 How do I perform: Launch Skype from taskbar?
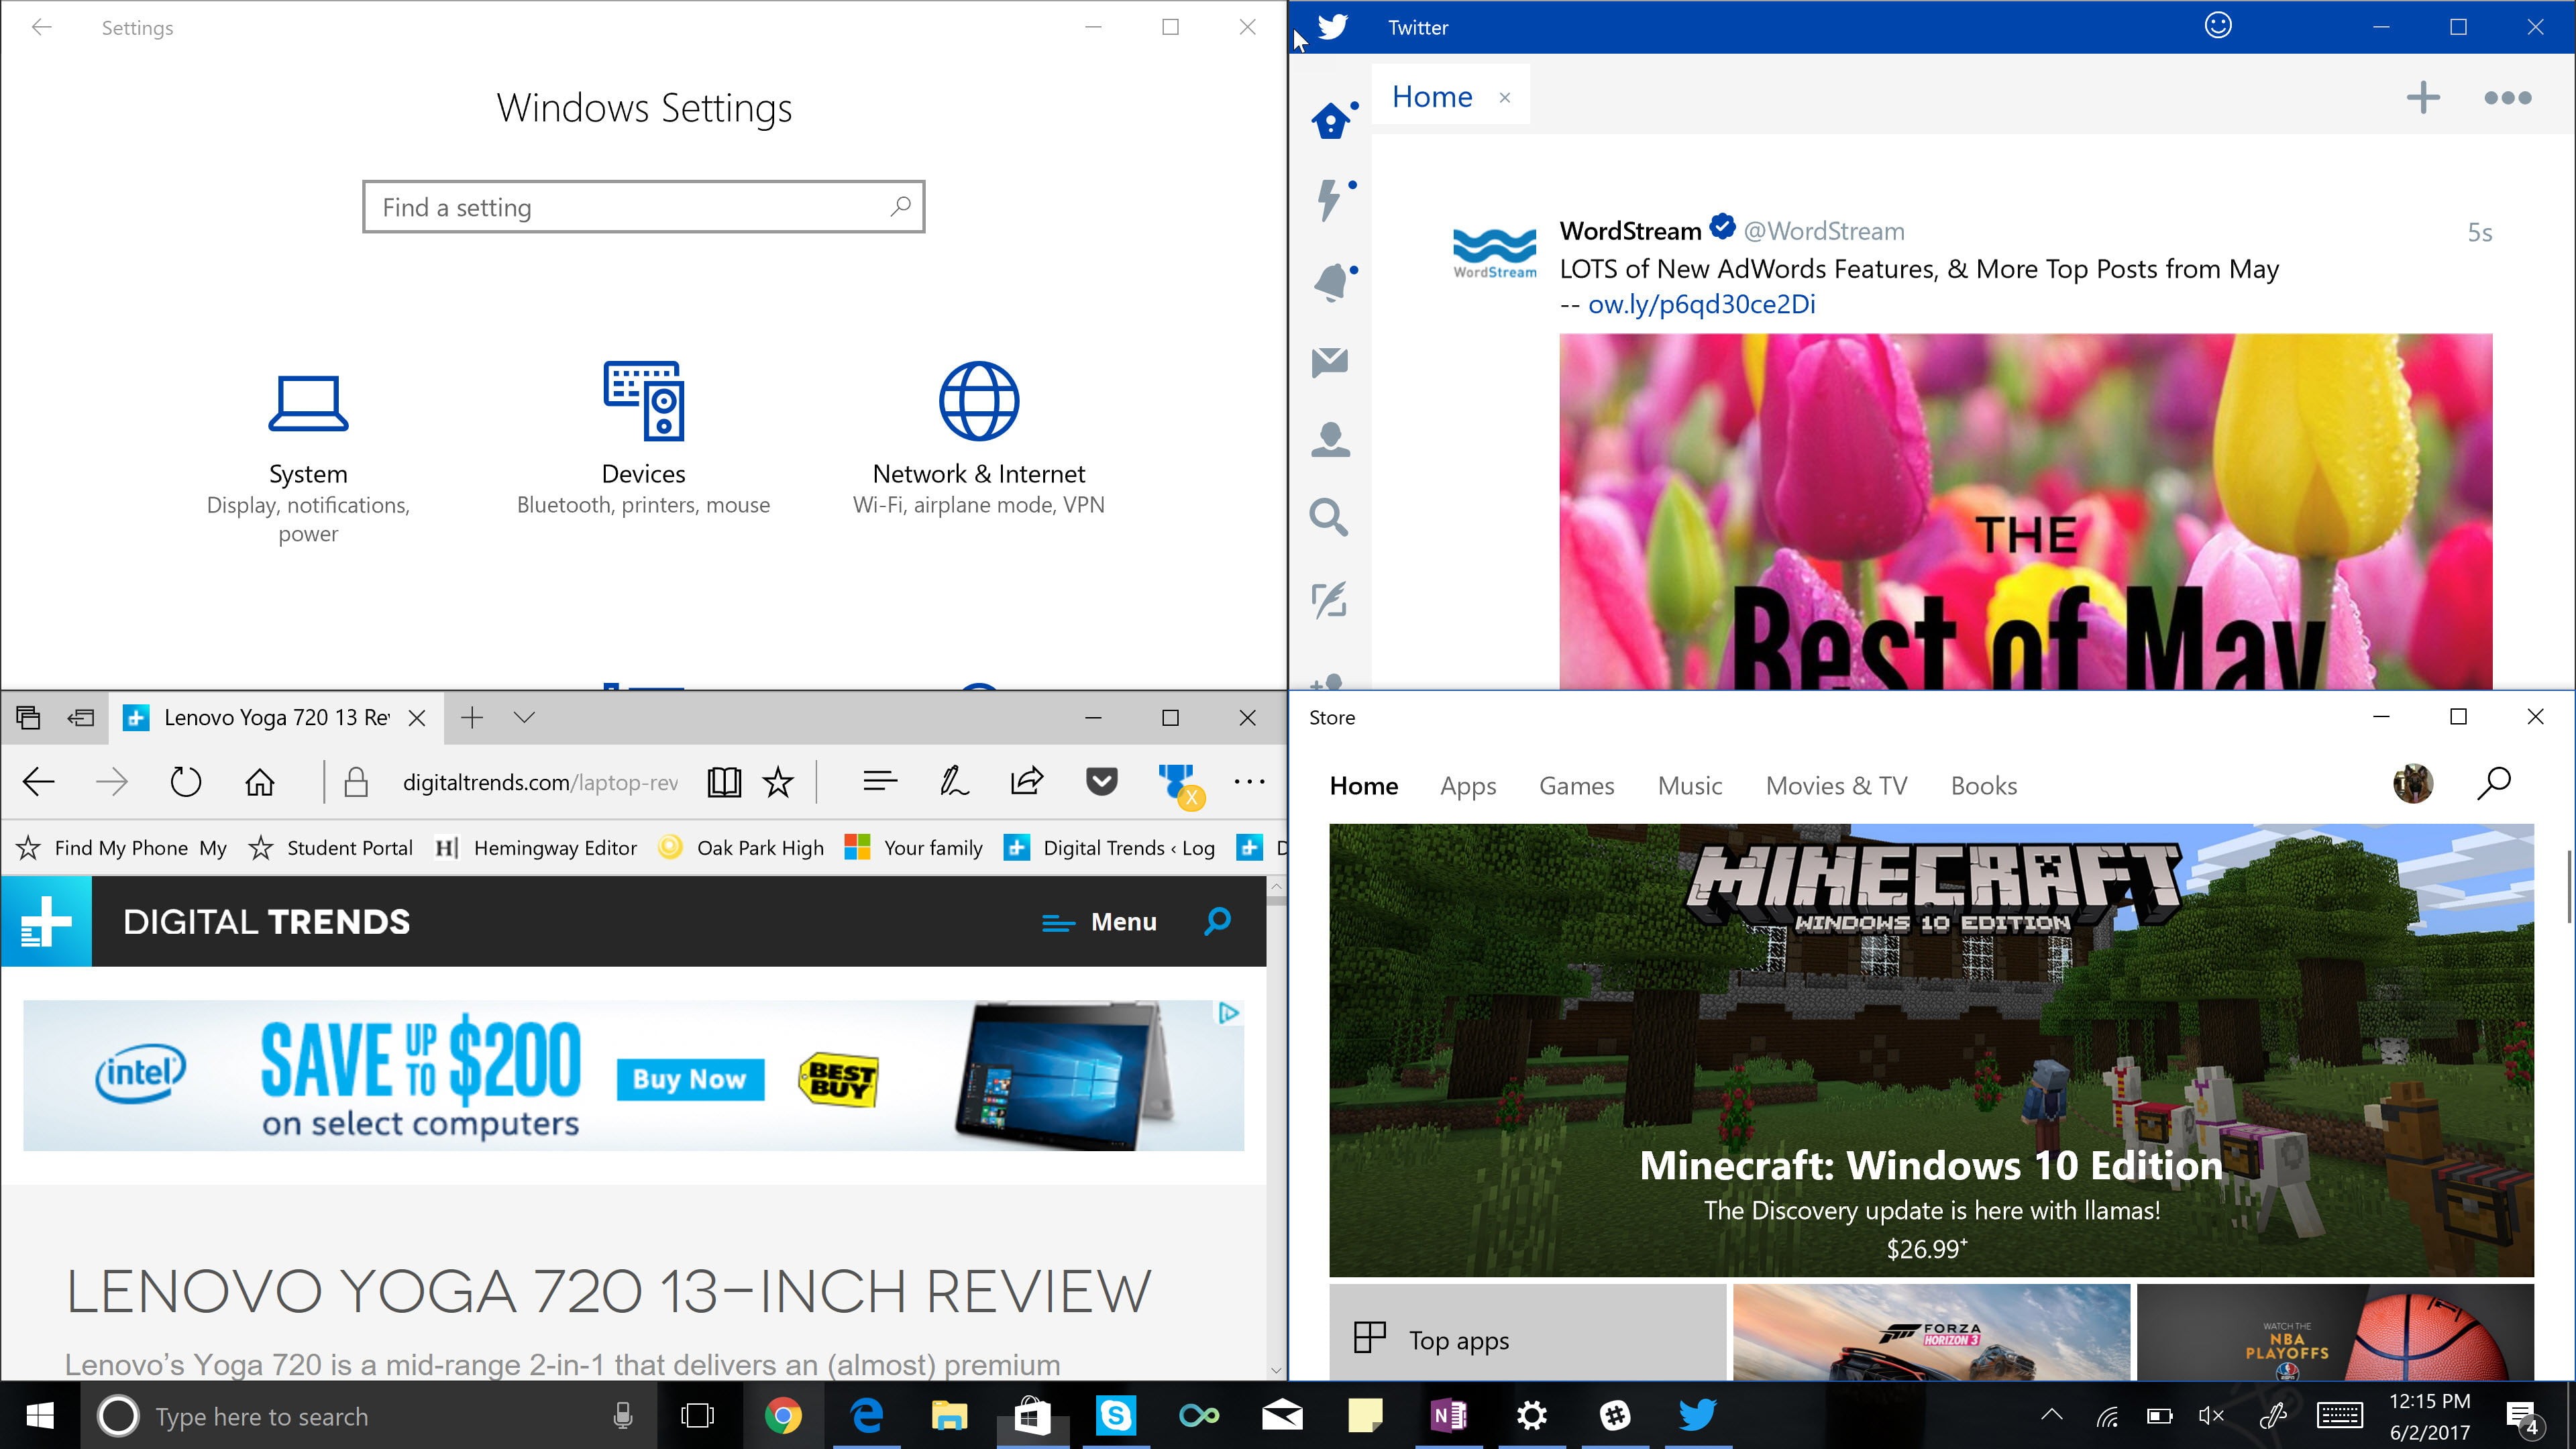pyautogui.click(x=1115, y=1415)
